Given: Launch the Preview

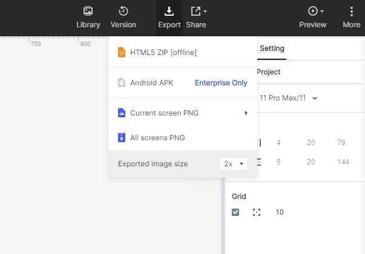Looking at the screenshot, I should coord(313,17).
